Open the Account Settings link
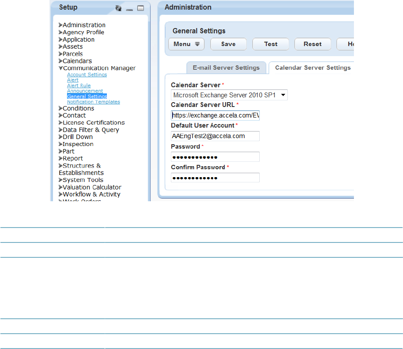 (x=87, y=75)
